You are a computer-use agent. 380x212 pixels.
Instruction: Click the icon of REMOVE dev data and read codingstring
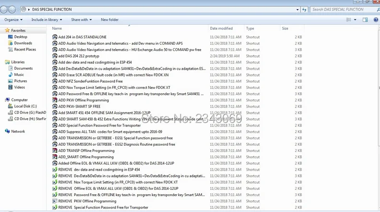[55, 170]
